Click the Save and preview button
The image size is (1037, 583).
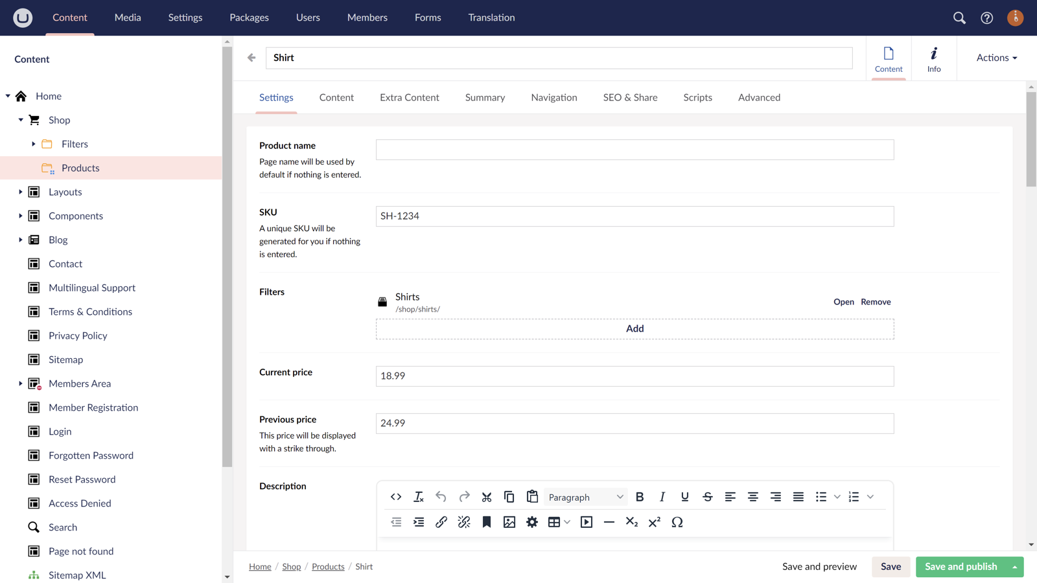pyautogui.click(x=819, y=567)
